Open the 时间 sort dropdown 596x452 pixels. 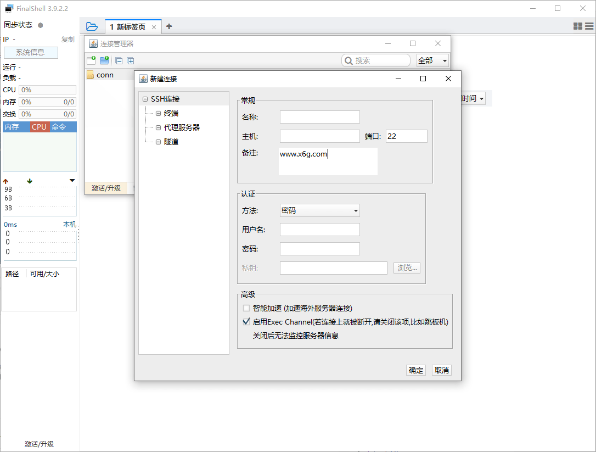473,98
